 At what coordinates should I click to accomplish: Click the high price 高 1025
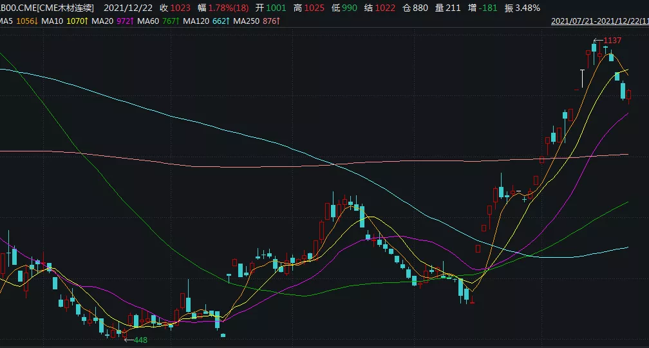pyautogui.click(x=309, y=8)
